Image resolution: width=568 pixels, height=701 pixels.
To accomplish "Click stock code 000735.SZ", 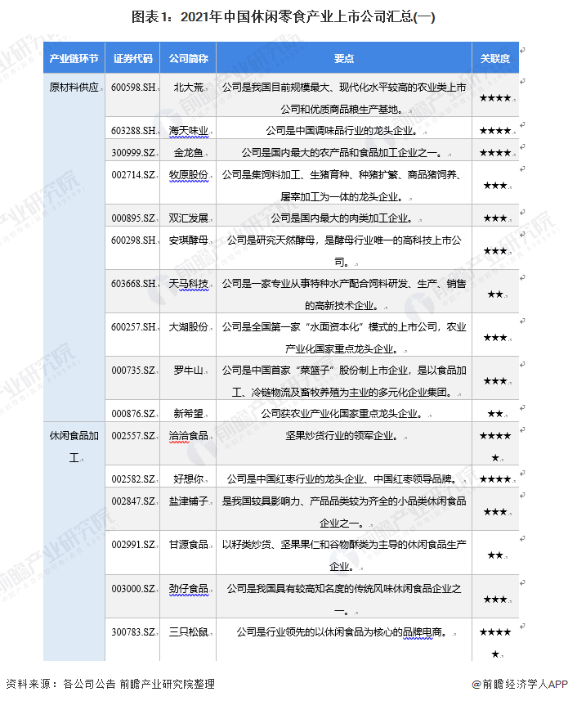I will [x=133, y=371].
